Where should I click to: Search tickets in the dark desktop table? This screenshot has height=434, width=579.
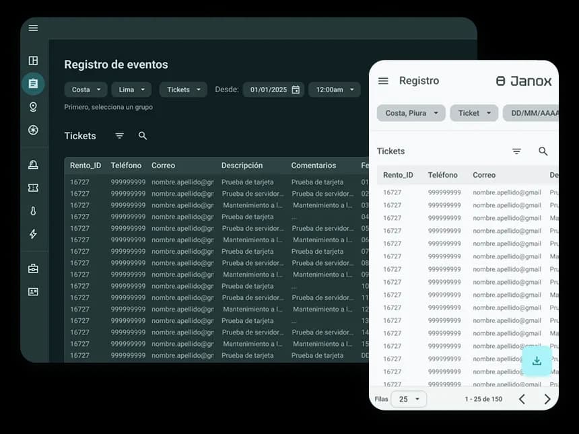tap(143, 136)
